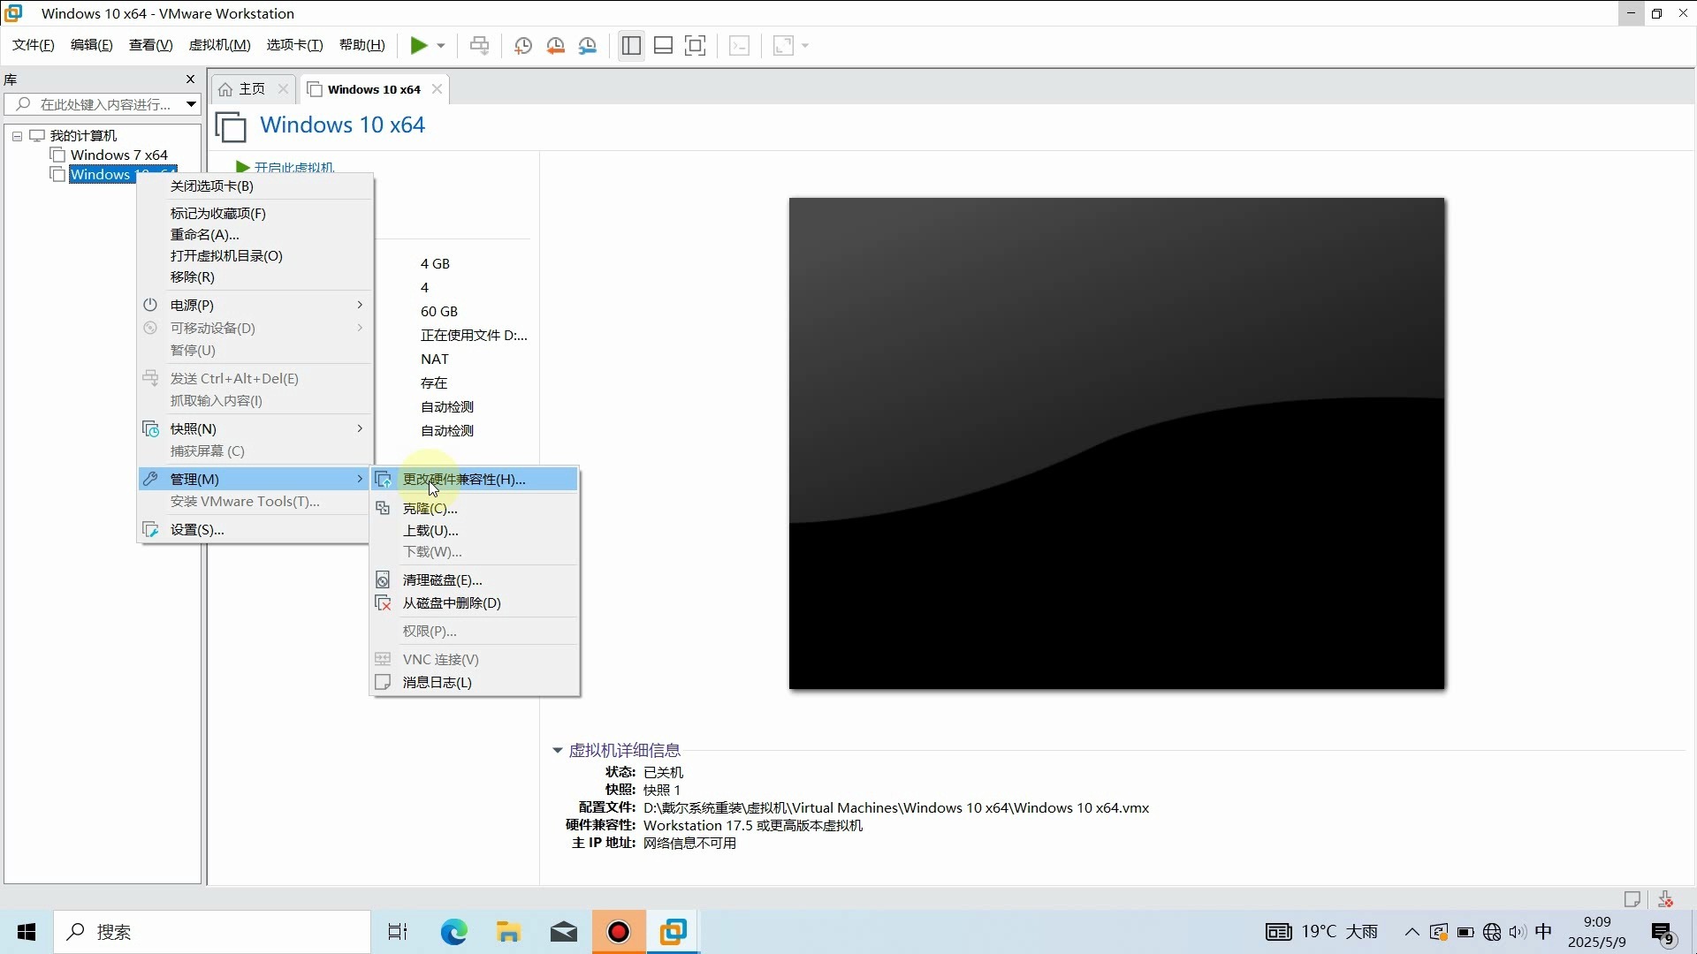Open the power options dropdown arrow in toolbar
This screenshot has height=954, width=1697.
441,46
